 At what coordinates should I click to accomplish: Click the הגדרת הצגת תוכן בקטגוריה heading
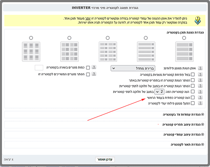185,32
